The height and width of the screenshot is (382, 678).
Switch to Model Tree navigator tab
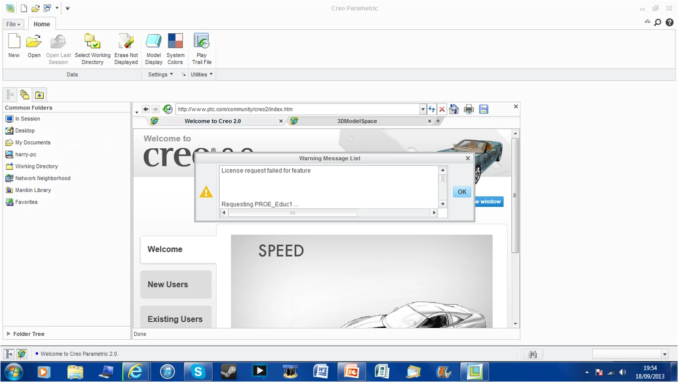tap(10, 95)
